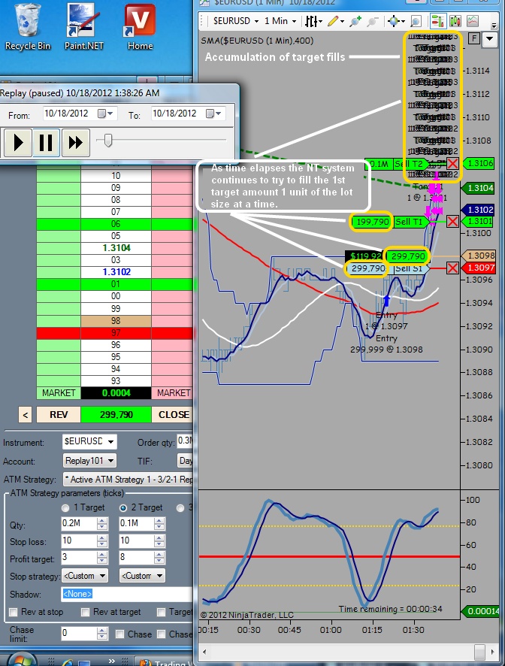Fast forward the market replay

click(x=76, y=143)
